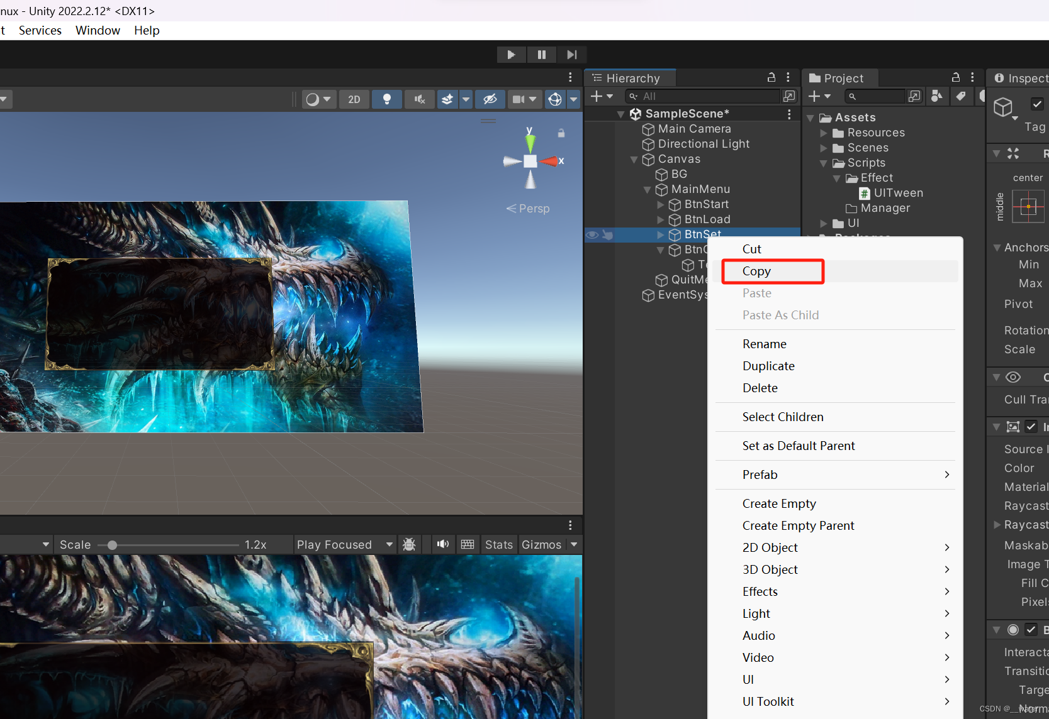The width and height of the screenshot is (1049, 719).
Task: Open SampleScene three-dot context menu
Action: (788, 114)
